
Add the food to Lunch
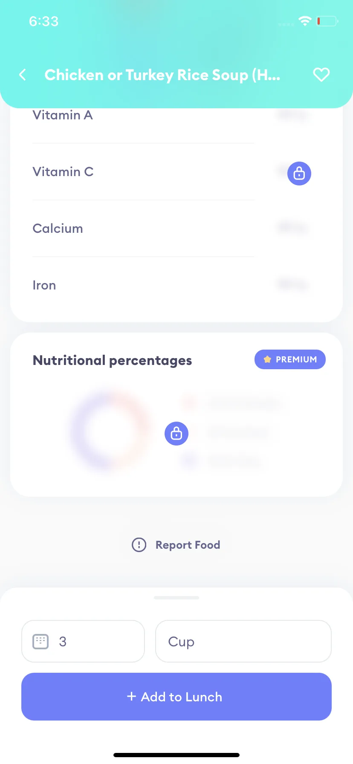176,697
